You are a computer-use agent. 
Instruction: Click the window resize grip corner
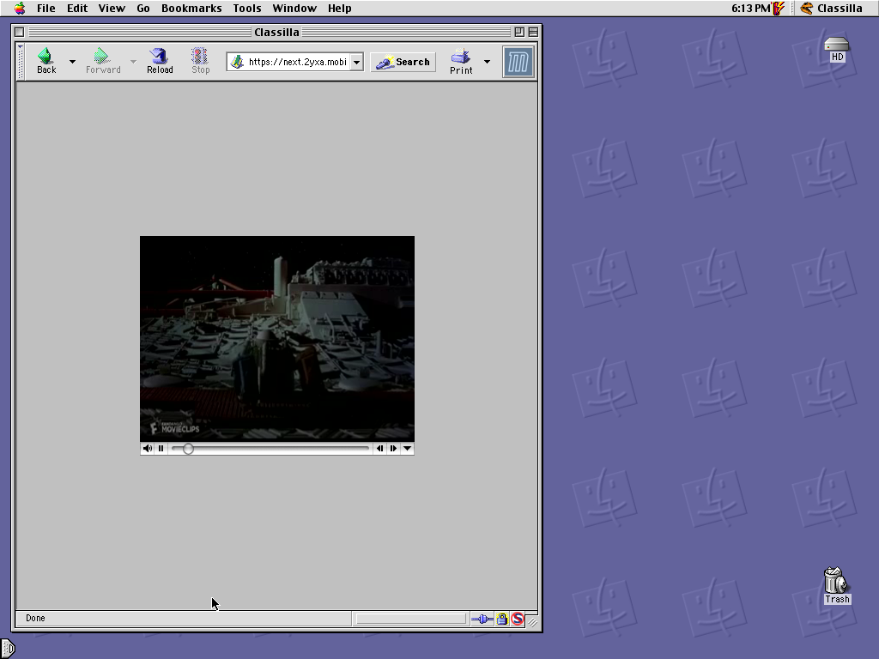(532, 622)
